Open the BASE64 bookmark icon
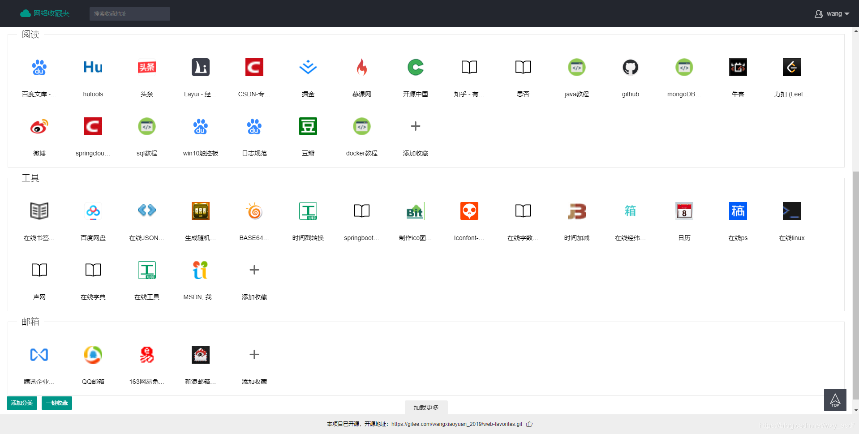This screenshot has height=434, width=859. (254, 211)
